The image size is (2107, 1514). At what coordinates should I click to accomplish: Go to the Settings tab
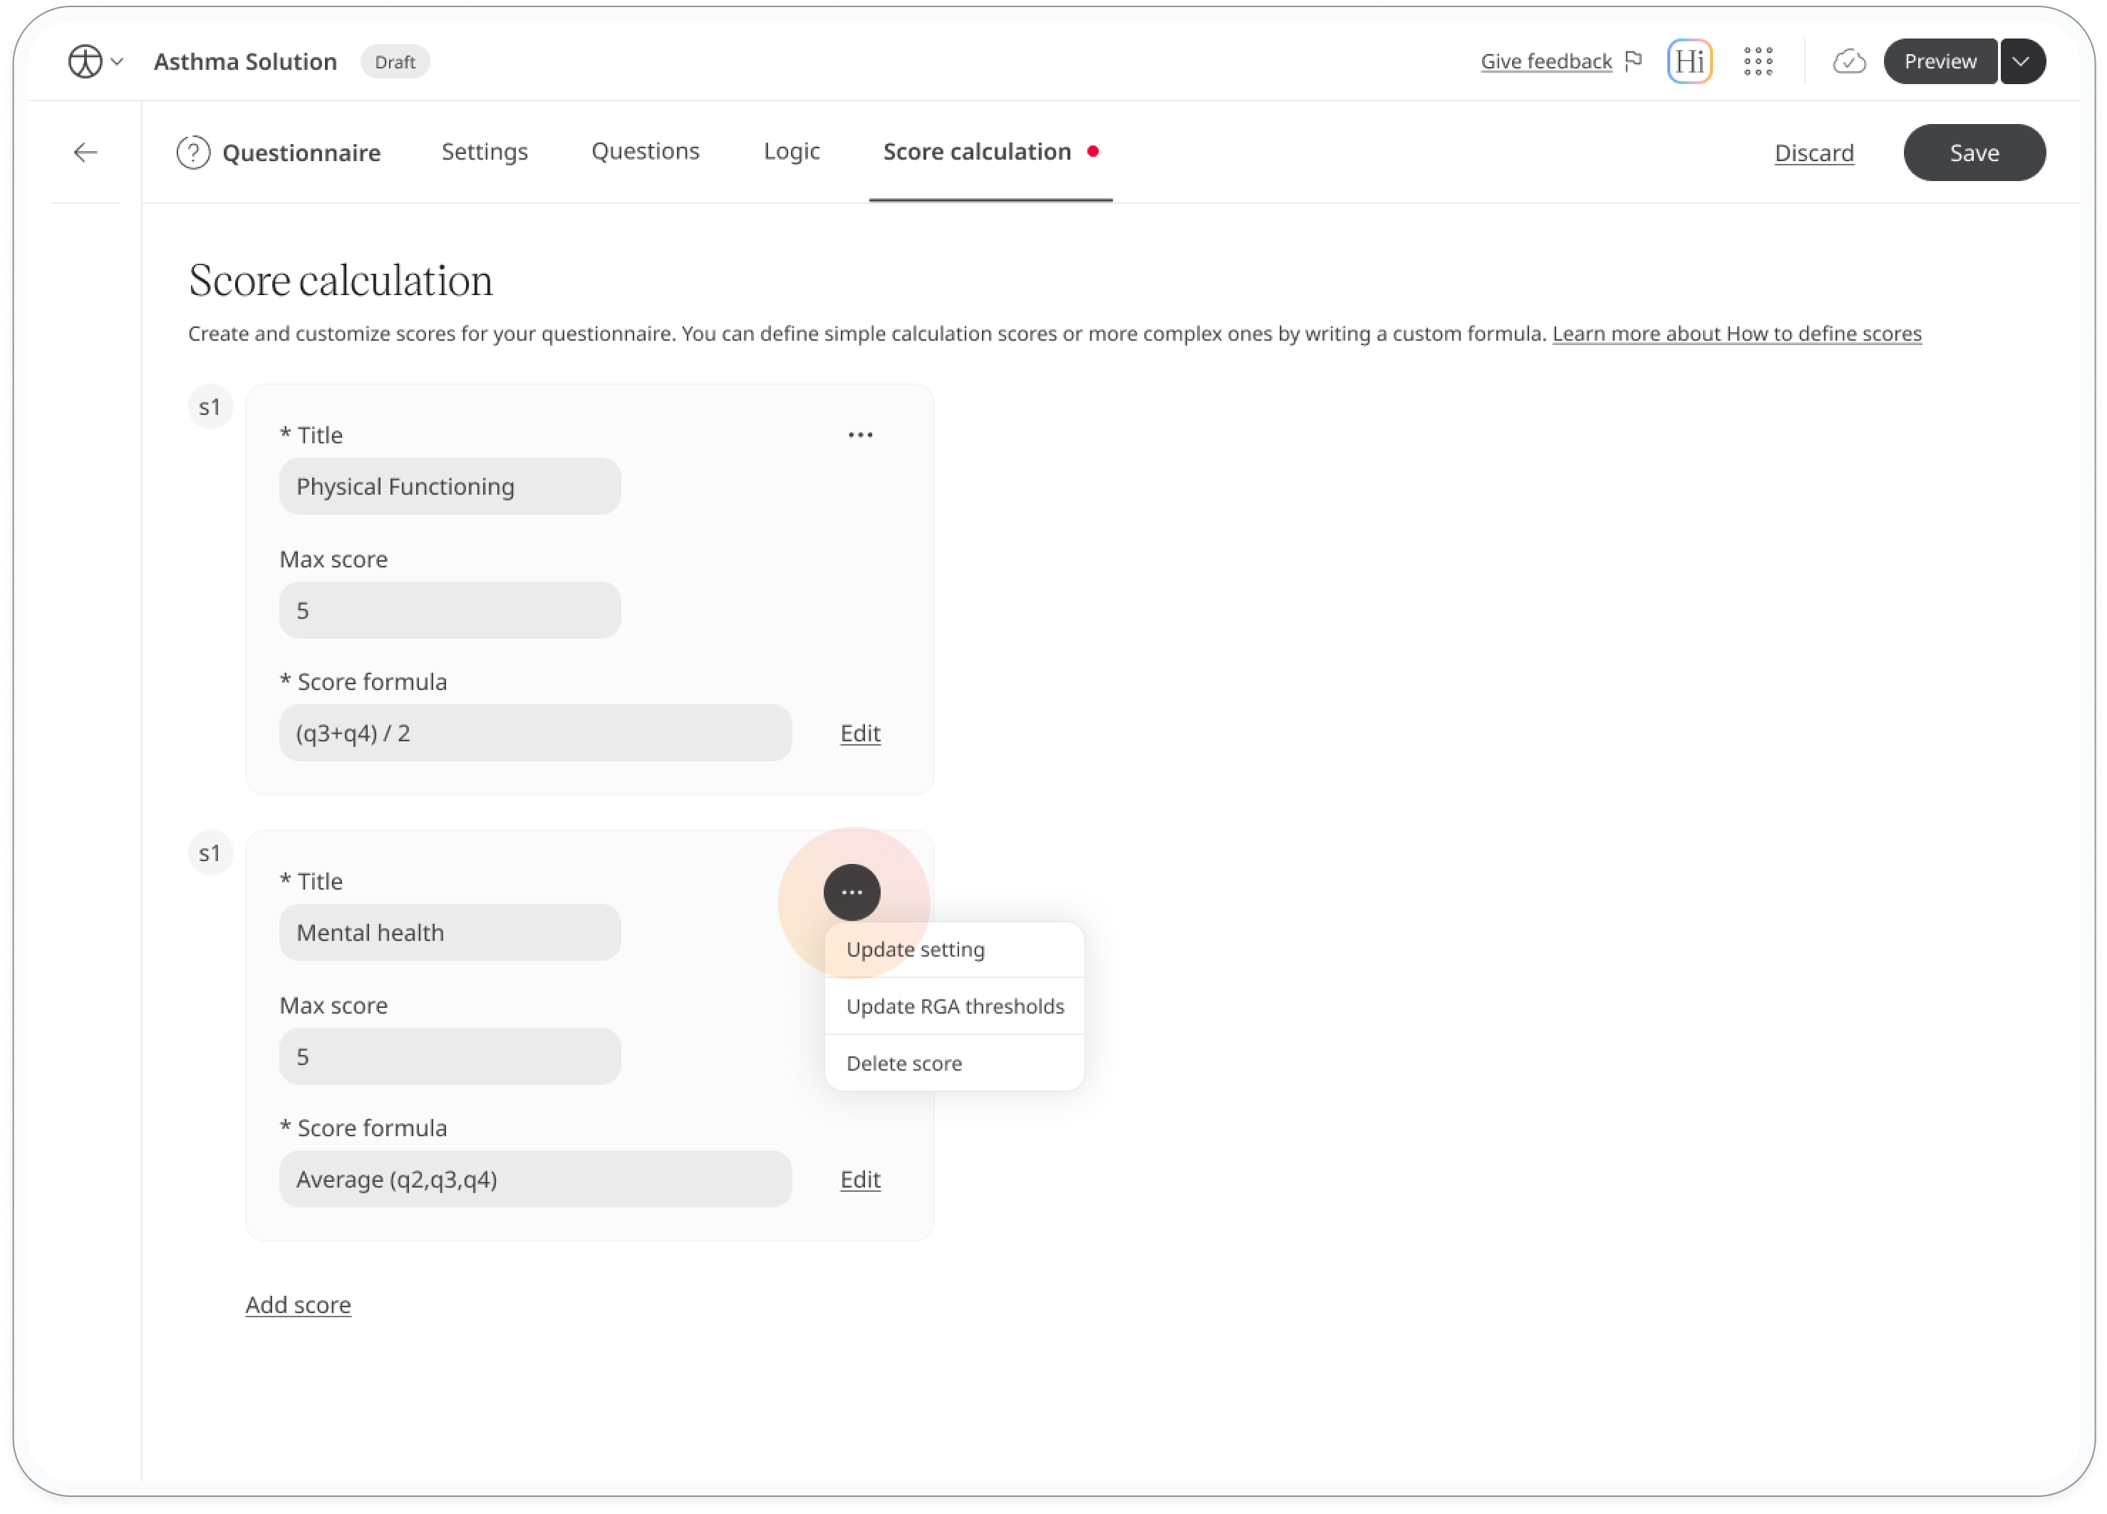click(x=484, y=152)
